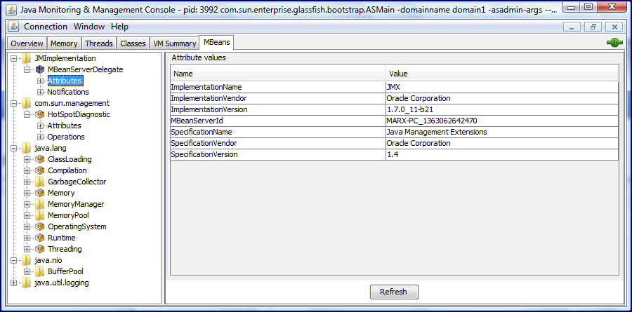Image resolution: width=632 pixels, height=312 pixels.
Task: Switch to the VM Summary tab
Action: [175, 43]
